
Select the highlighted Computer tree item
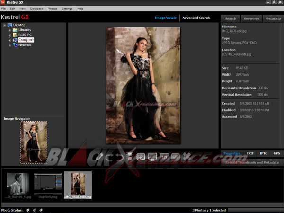pyautogui.click(x=26, y=40)
